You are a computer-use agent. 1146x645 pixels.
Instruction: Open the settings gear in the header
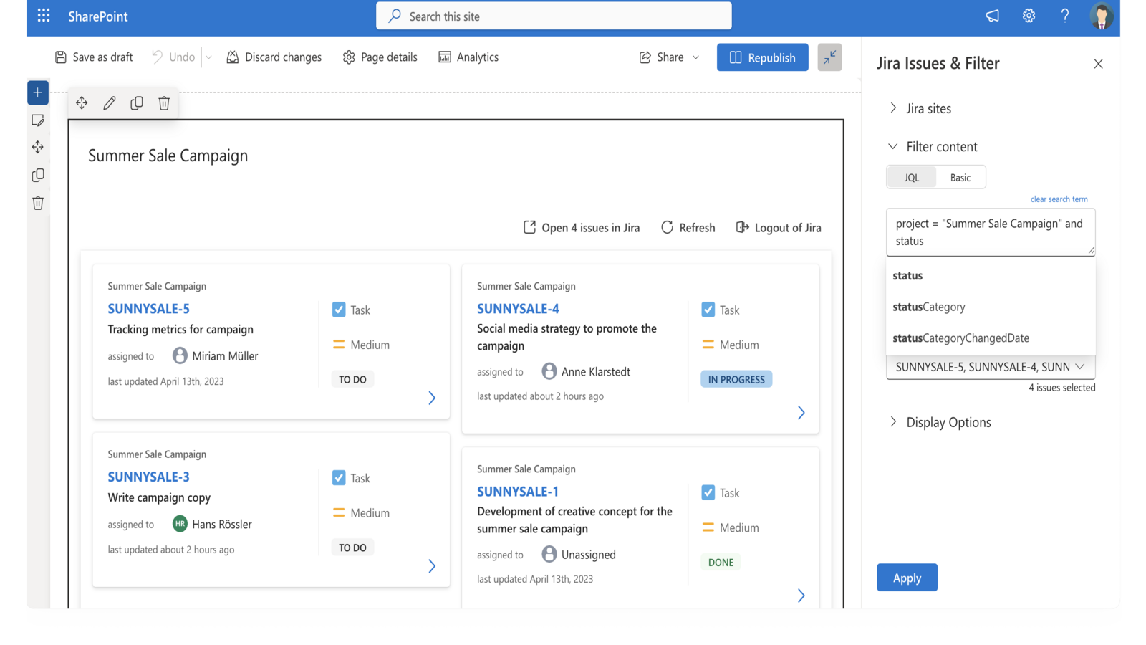(1029, 16)
